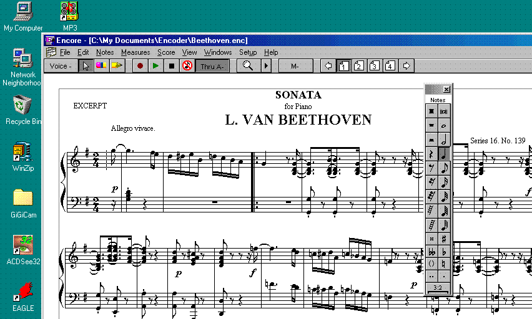The image size is (532, 319).
Task: Open the small arrow dropdown beside zoom
Action: 266,65
